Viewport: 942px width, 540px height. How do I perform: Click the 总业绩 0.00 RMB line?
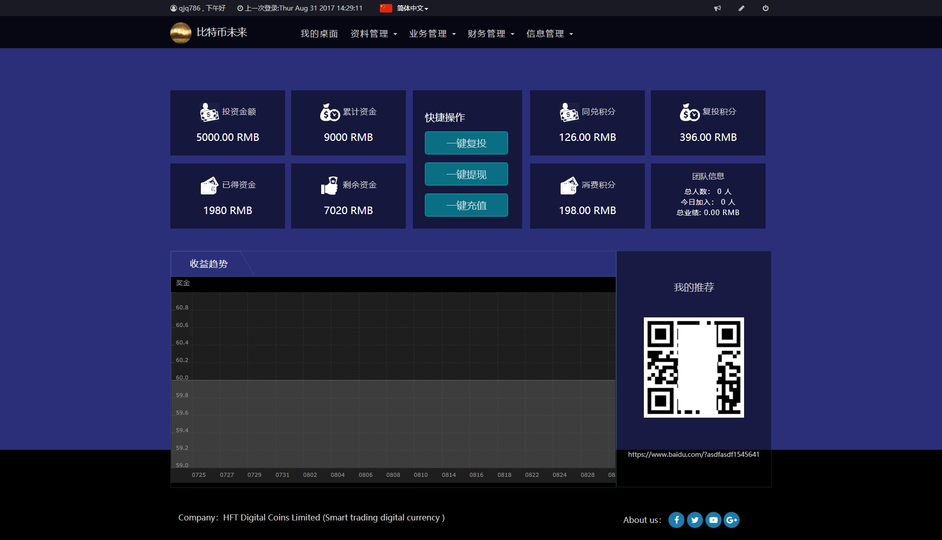coord(708,213)
